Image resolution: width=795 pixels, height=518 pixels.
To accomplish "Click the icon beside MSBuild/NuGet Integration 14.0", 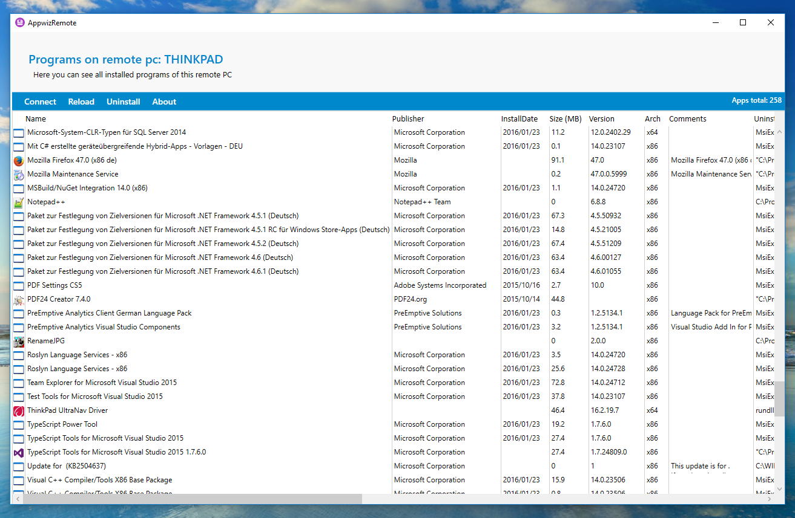I will 18,188.
